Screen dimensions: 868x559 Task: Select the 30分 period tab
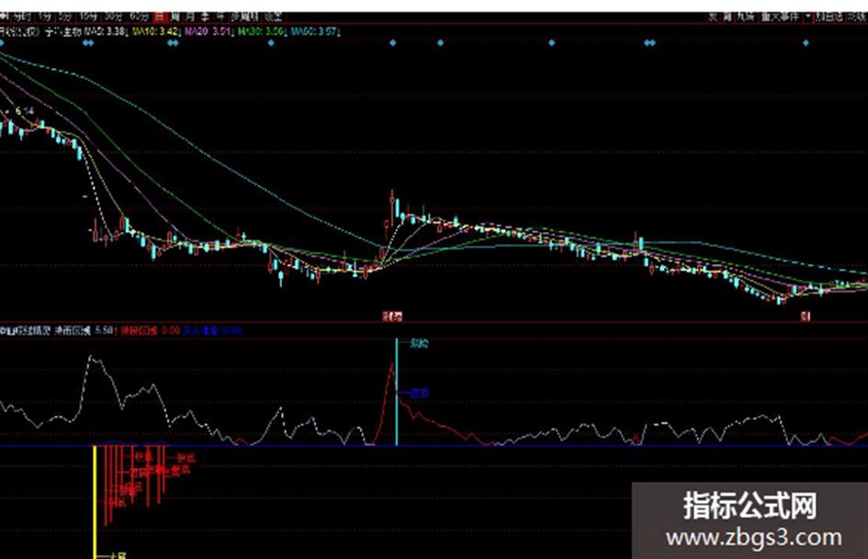(x=113, y=17)
